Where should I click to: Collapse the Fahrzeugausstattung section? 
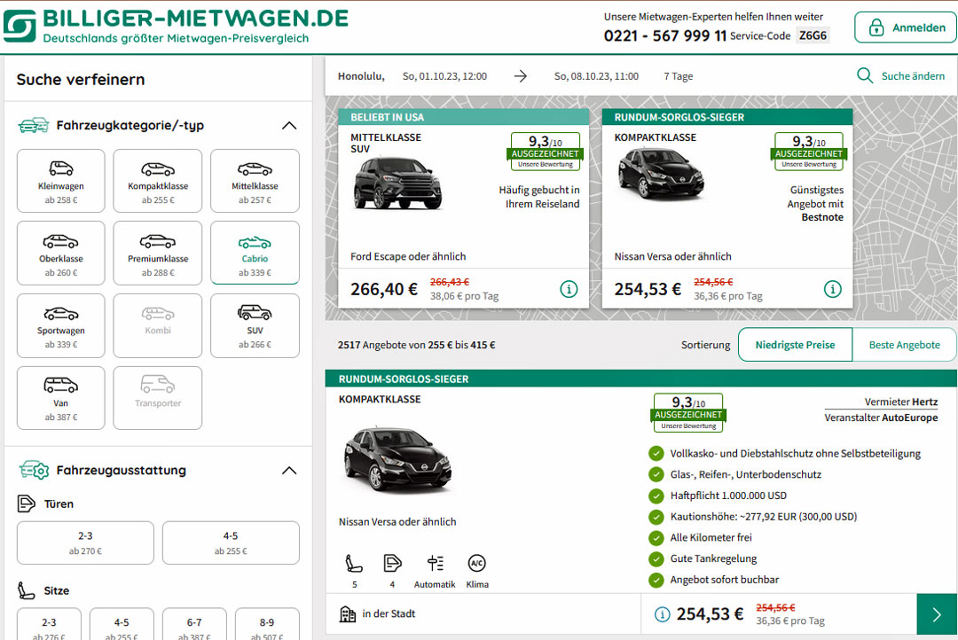coord(289,471)
